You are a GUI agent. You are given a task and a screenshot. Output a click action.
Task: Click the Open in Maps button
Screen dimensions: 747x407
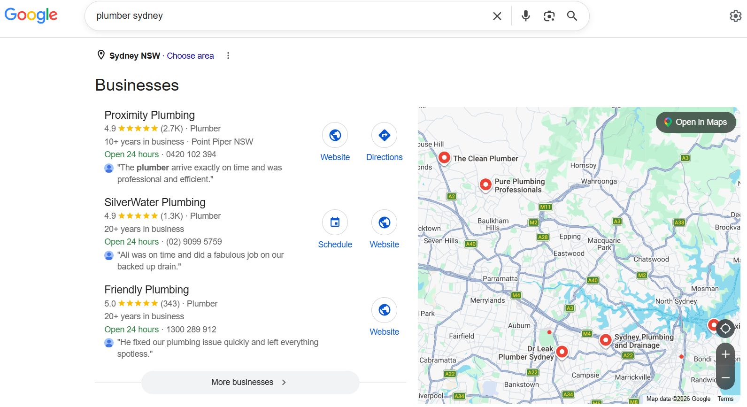[696, 122]
